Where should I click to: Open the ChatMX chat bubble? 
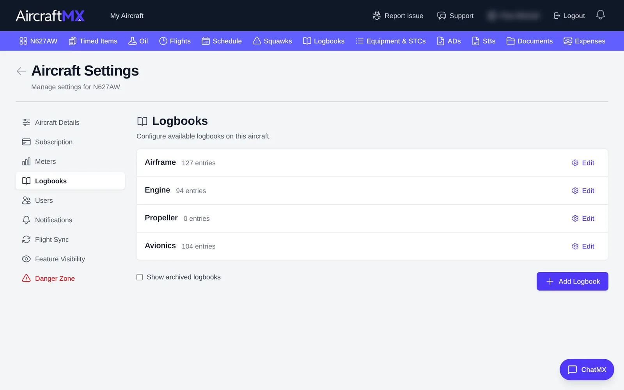pyautogui.click(x=587, y=369)
